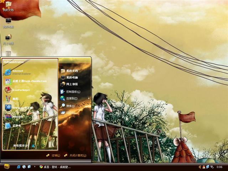Image resolution: width=228 pixels, height=171 pixels.
Task: Open 运行(R) Run dialog entry
Action: (x=68, y=113)
